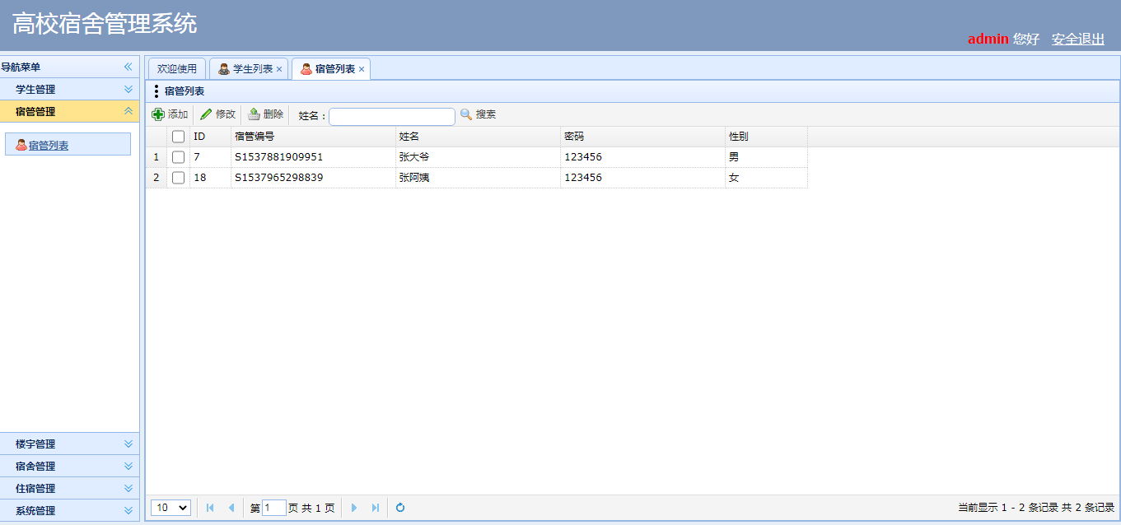Expand the 宿舍管理 menu section
This screenshot has width=1121, height=525.
(70, 466)
